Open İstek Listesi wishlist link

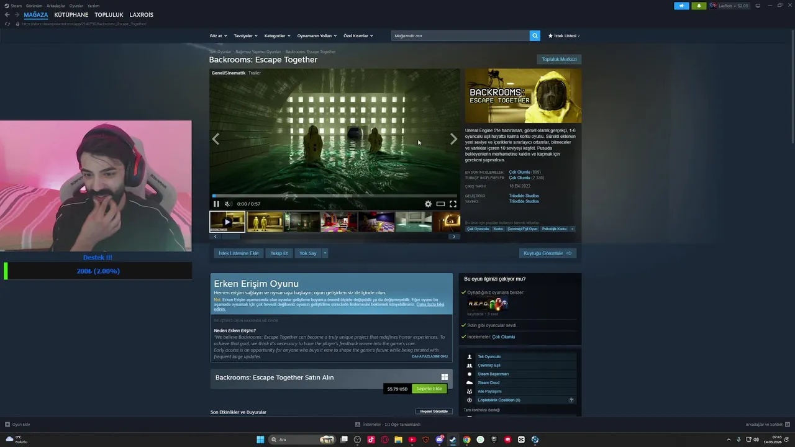pos(564,36)
